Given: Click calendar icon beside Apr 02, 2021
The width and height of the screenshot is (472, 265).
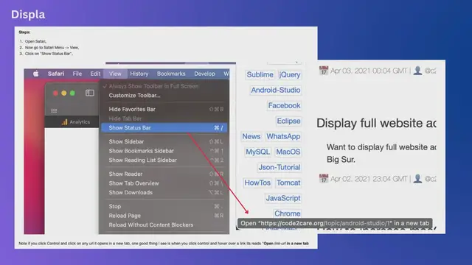Looking at the screenshot, I should click(324, 178).
